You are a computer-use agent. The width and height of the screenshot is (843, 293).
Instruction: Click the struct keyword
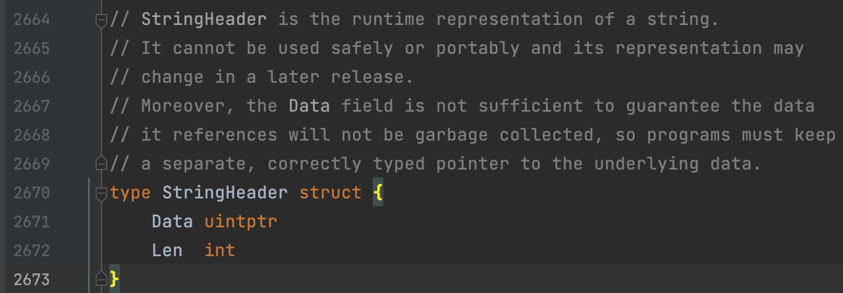coord(330,193)
